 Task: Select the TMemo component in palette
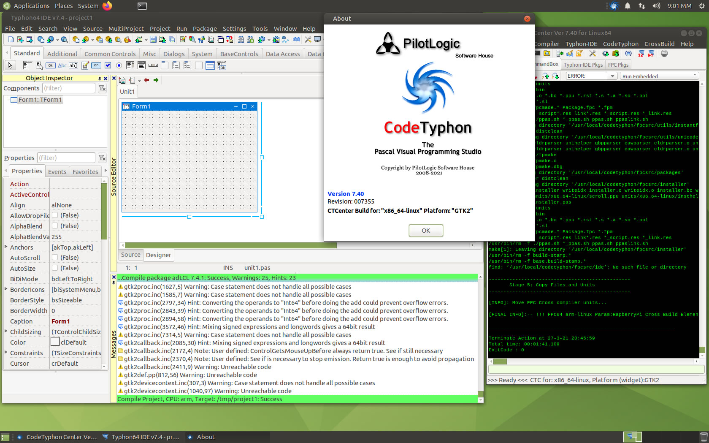[x=85, y=65]
